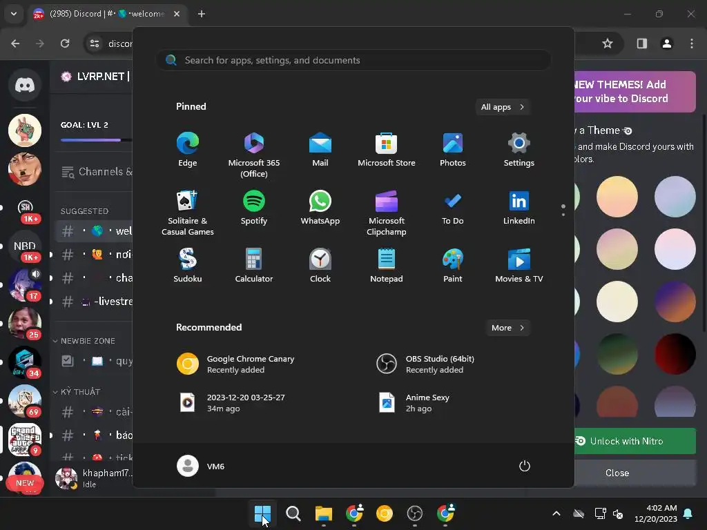Open Chrome Canary from taskbar
707x530 pixels.
tap(384, 513)
